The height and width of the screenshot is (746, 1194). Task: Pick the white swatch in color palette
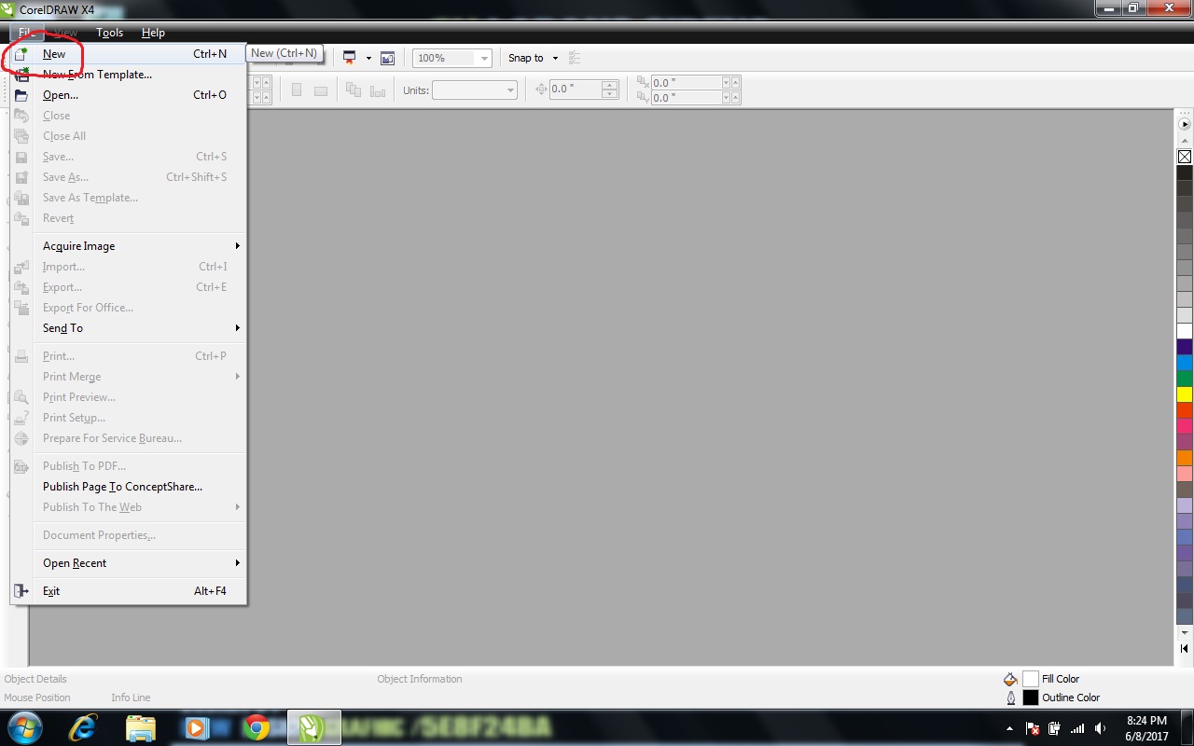pyautogui.click(x=1185, y=331)
